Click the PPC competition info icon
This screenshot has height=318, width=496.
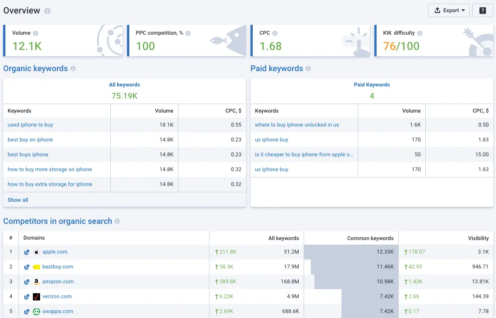[187, 32]
